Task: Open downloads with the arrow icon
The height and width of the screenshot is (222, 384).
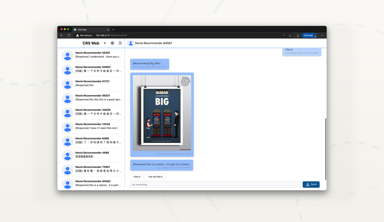Action: click(x=298, y=35)
